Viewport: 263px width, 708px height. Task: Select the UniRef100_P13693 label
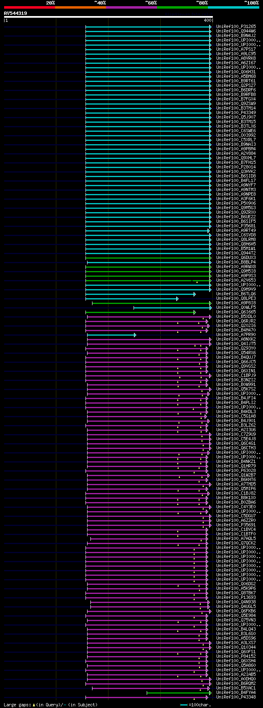point(236,598)
